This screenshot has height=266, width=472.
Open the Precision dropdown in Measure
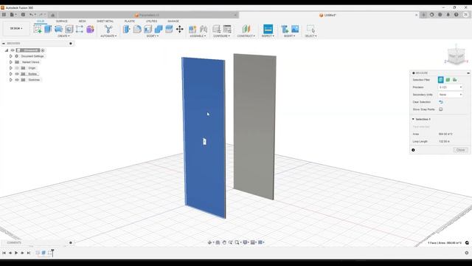pyautogui.click(x=451, y=87)
